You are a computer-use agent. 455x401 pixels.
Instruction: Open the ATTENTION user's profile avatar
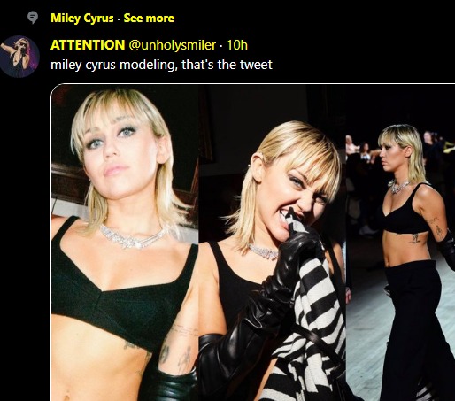point(19,57)
